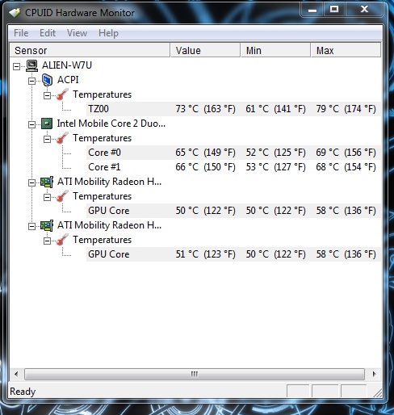Click the second ATI Mobility Radeon card icon
394x415 pixels.
point(47,225)
